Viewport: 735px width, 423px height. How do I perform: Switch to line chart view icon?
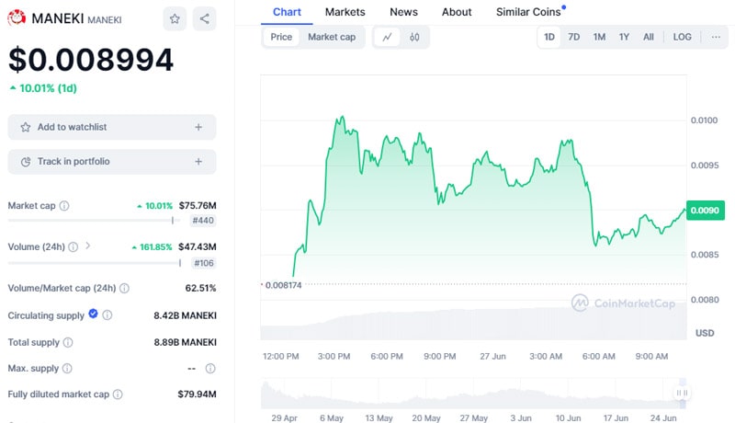(387, 37)
